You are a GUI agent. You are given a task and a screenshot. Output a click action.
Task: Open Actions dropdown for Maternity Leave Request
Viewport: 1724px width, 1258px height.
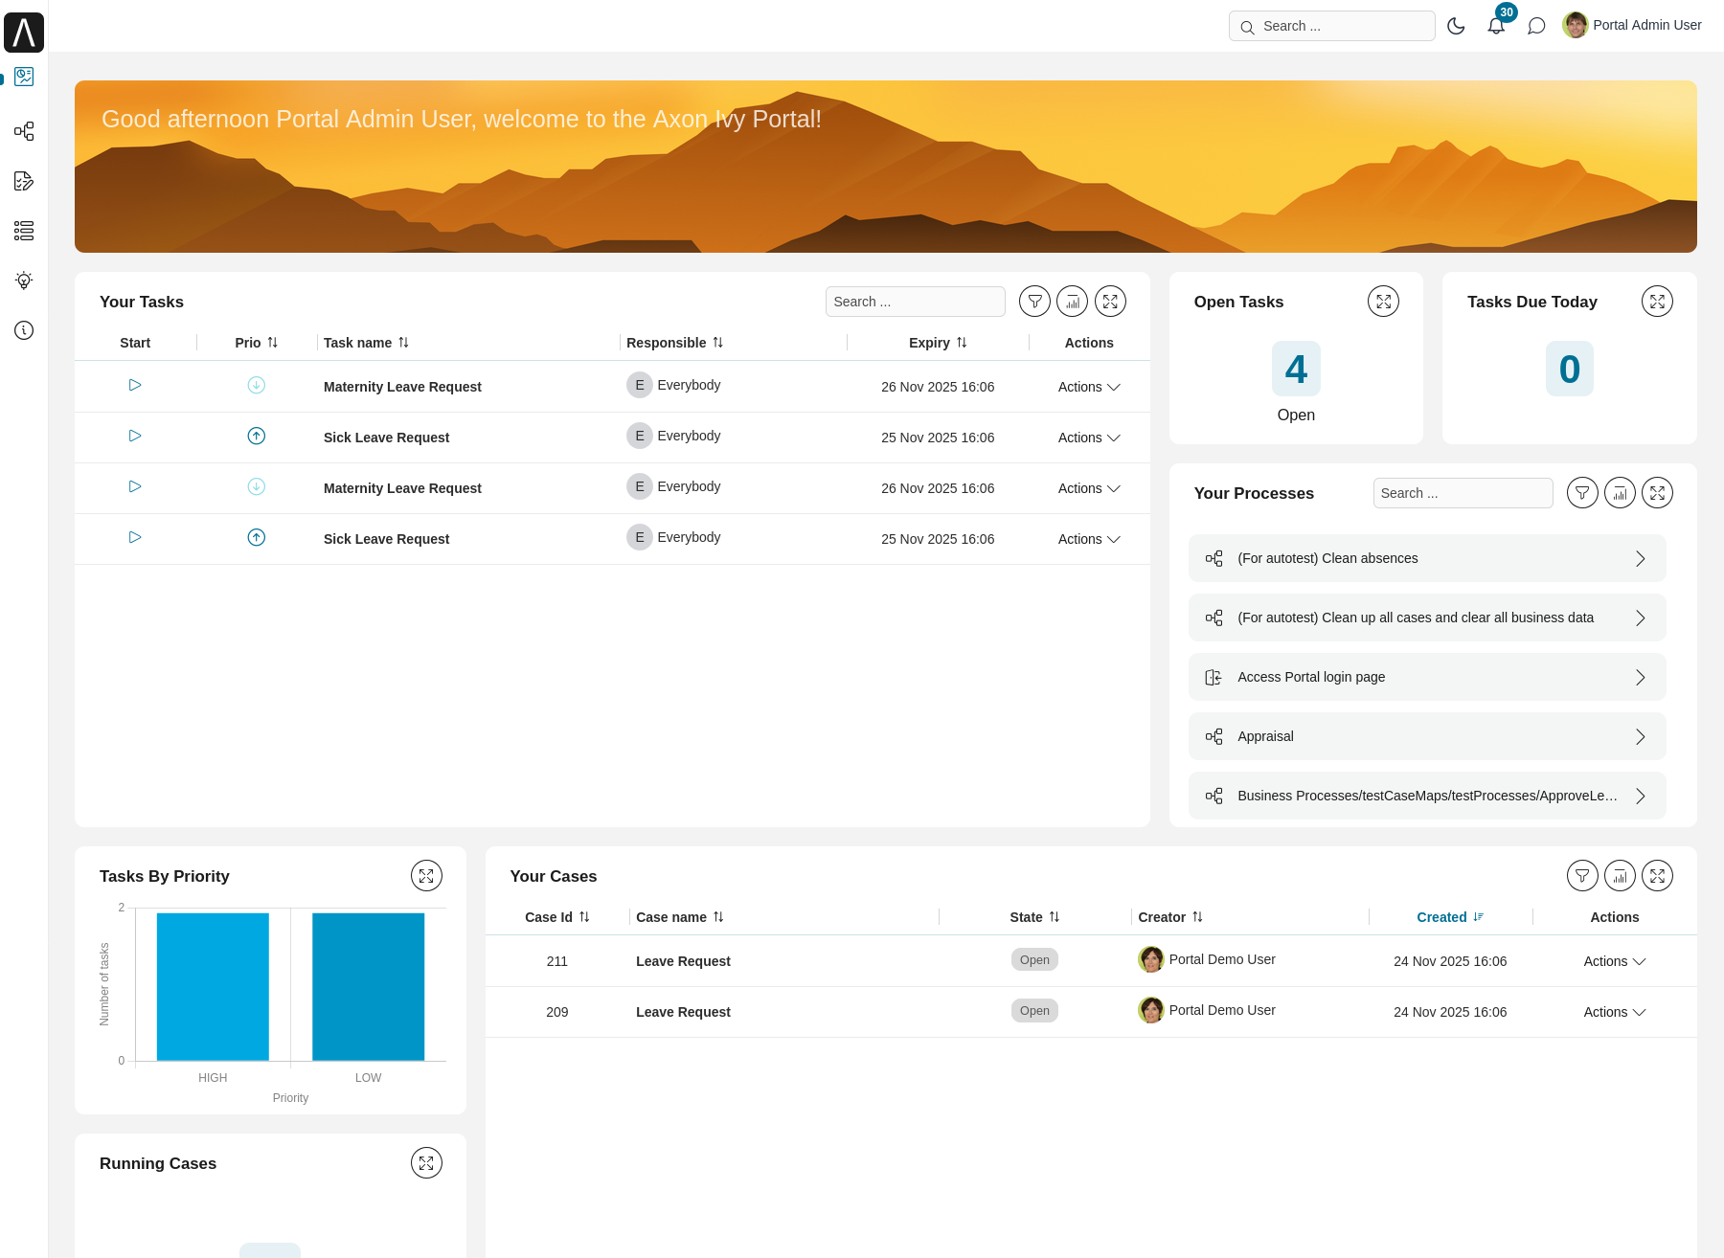(x=1088, y=387)
